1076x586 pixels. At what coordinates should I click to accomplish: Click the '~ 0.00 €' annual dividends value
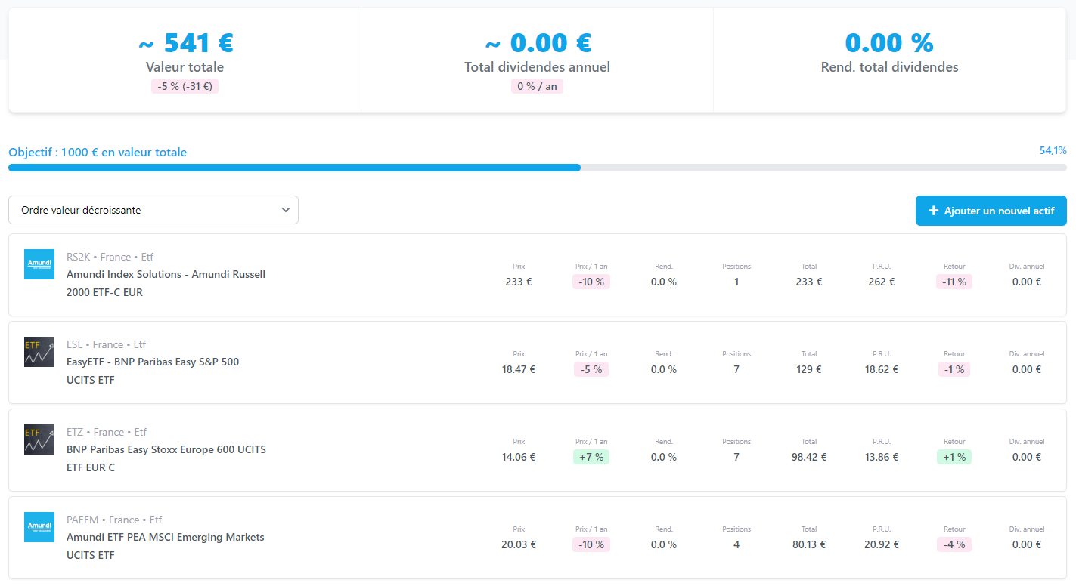(538, 42)
